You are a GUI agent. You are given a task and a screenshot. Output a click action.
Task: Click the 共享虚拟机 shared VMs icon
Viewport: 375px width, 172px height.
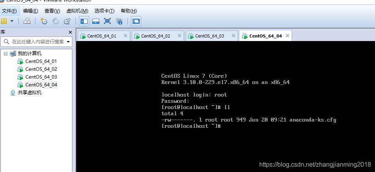tap(13, 93)
